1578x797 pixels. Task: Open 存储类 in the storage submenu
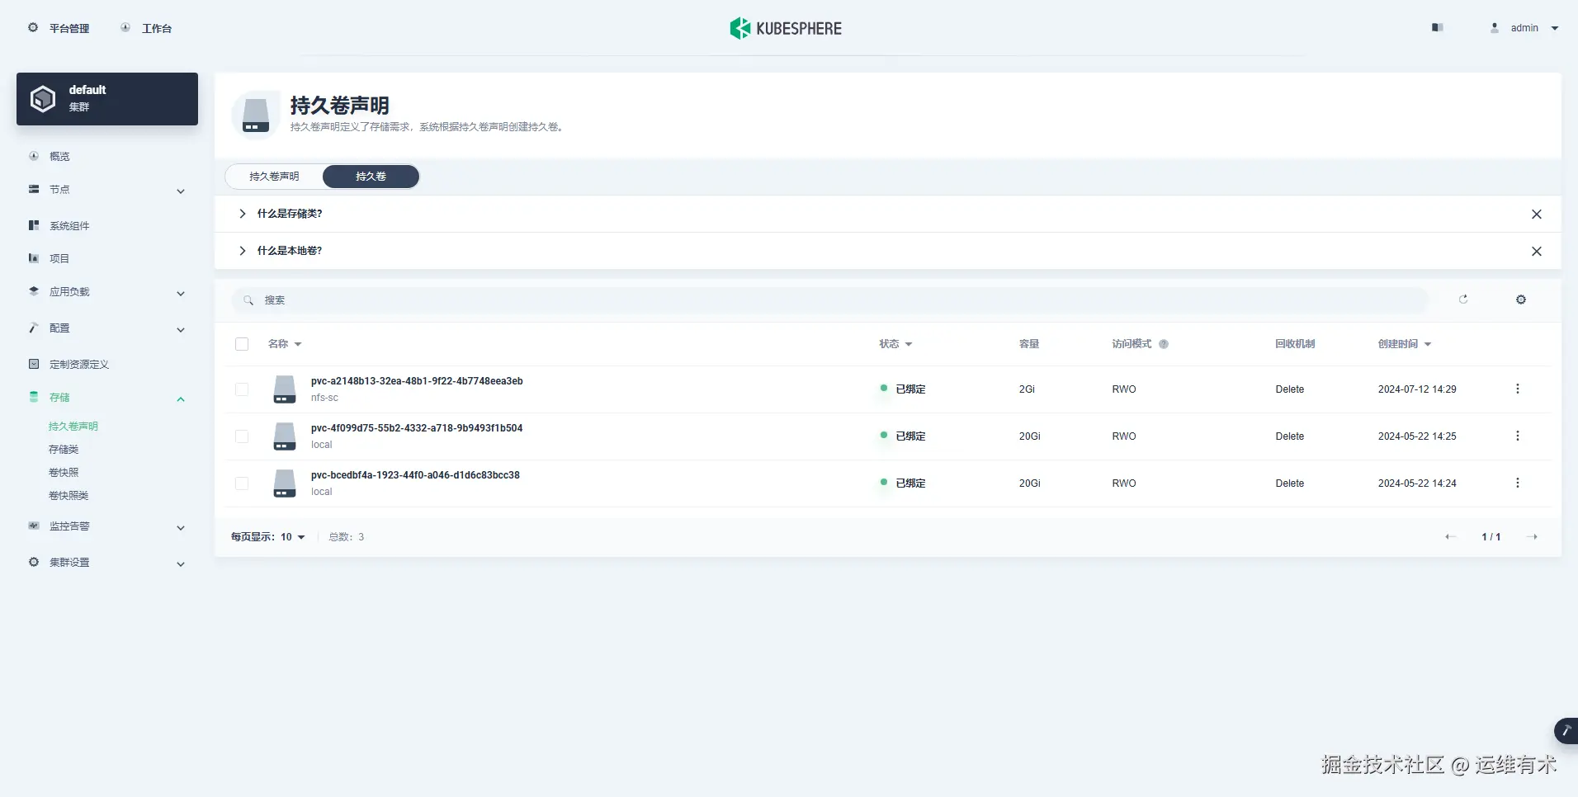[x=64, y=450]
